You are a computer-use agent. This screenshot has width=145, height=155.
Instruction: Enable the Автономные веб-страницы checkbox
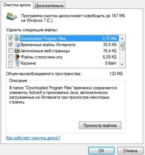[x=11, y=50]
